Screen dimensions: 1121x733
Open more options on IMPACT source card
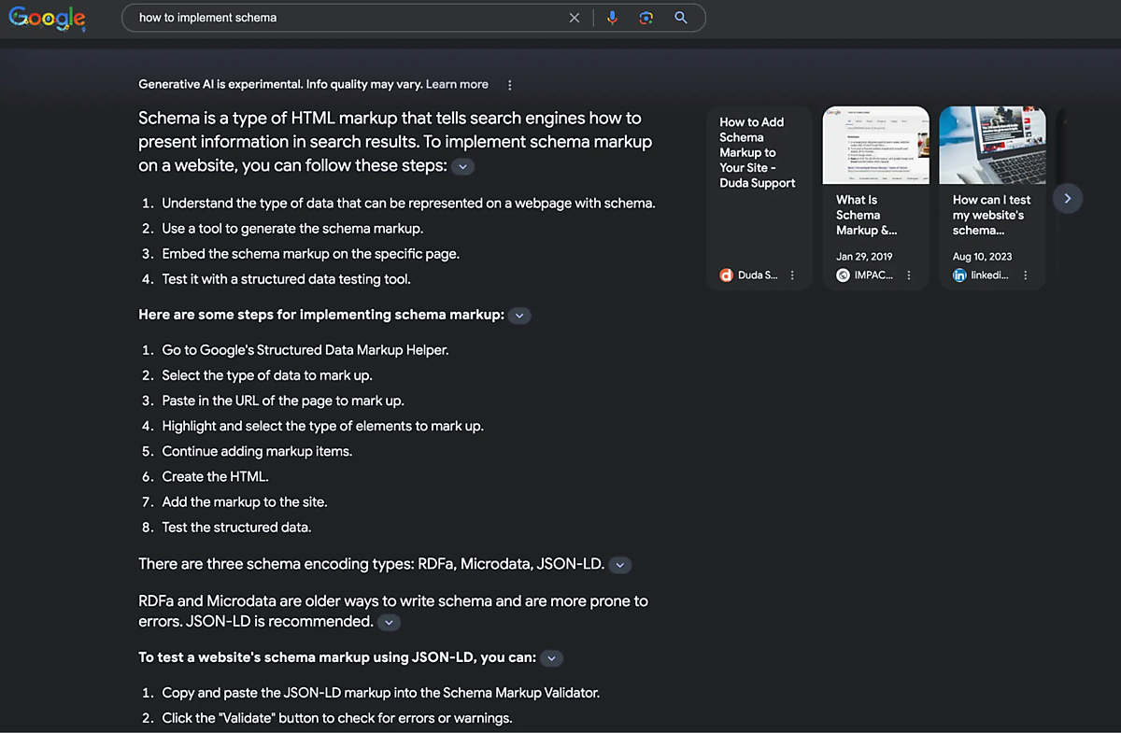tap(909, 275)
